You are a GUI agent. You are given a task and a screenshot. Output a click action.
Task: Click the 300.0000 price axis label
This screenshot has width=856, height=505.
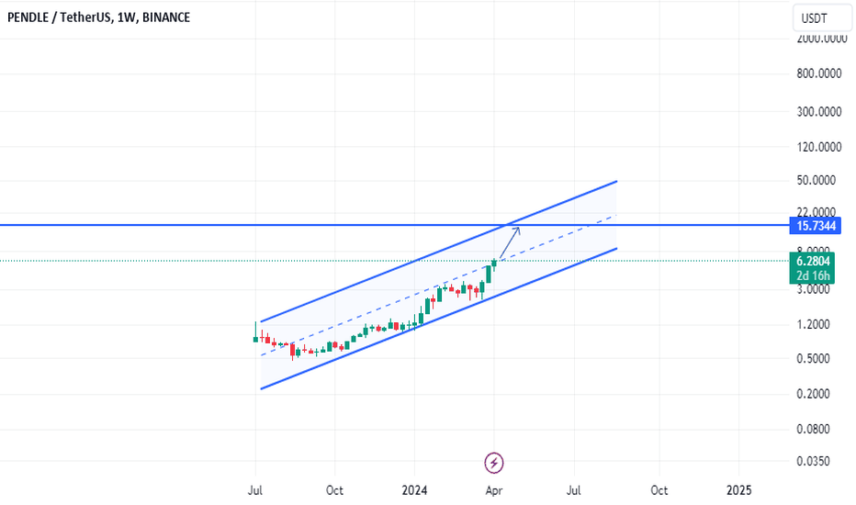[x=819, y=111]
